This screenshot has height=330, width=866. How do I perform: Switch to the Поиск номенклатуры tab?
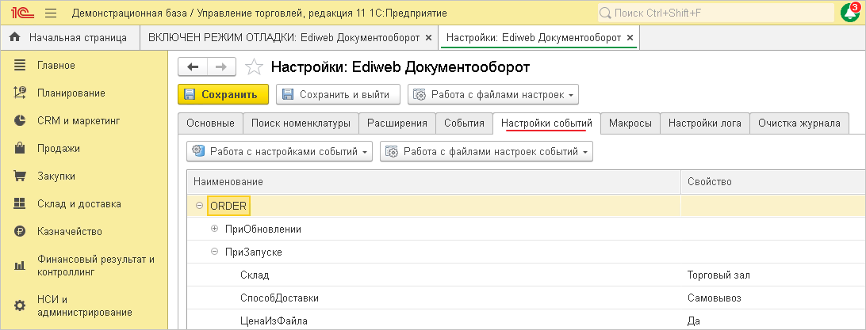pyautogui.click(x=301, y=123)
